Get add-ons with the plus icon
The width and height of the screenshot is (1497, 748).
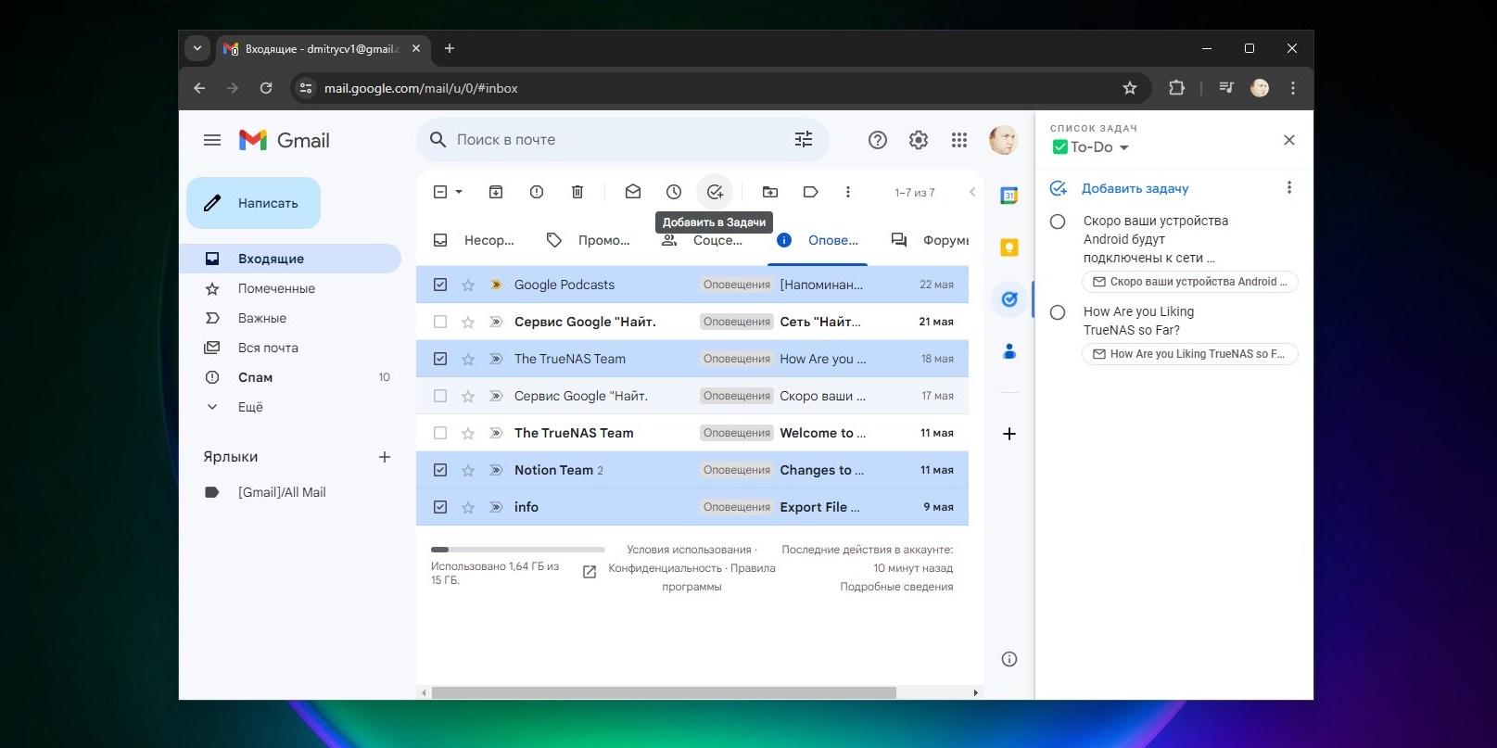1009,434
